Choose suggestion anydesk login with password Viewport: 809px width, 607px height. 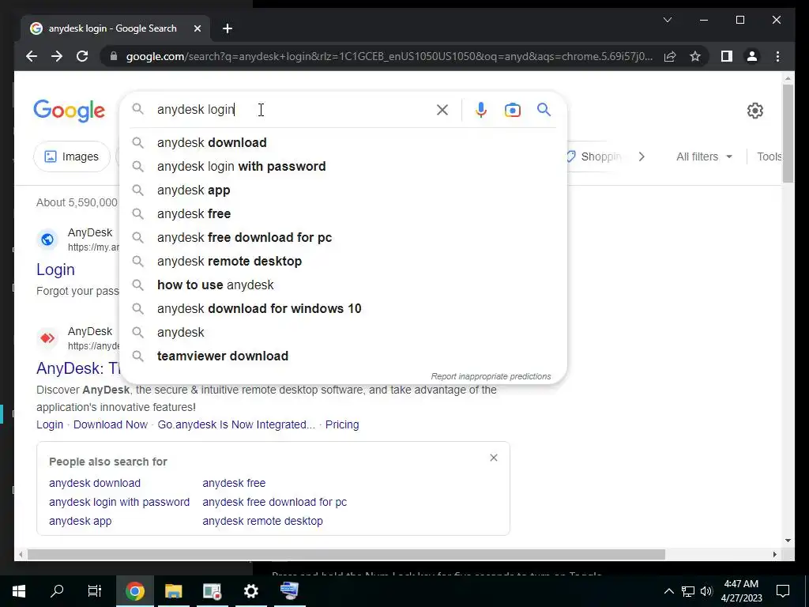[343, 166]
